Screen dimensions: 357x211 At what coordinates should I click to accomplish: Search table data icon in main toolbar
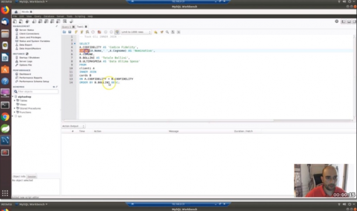click(65, 22)
